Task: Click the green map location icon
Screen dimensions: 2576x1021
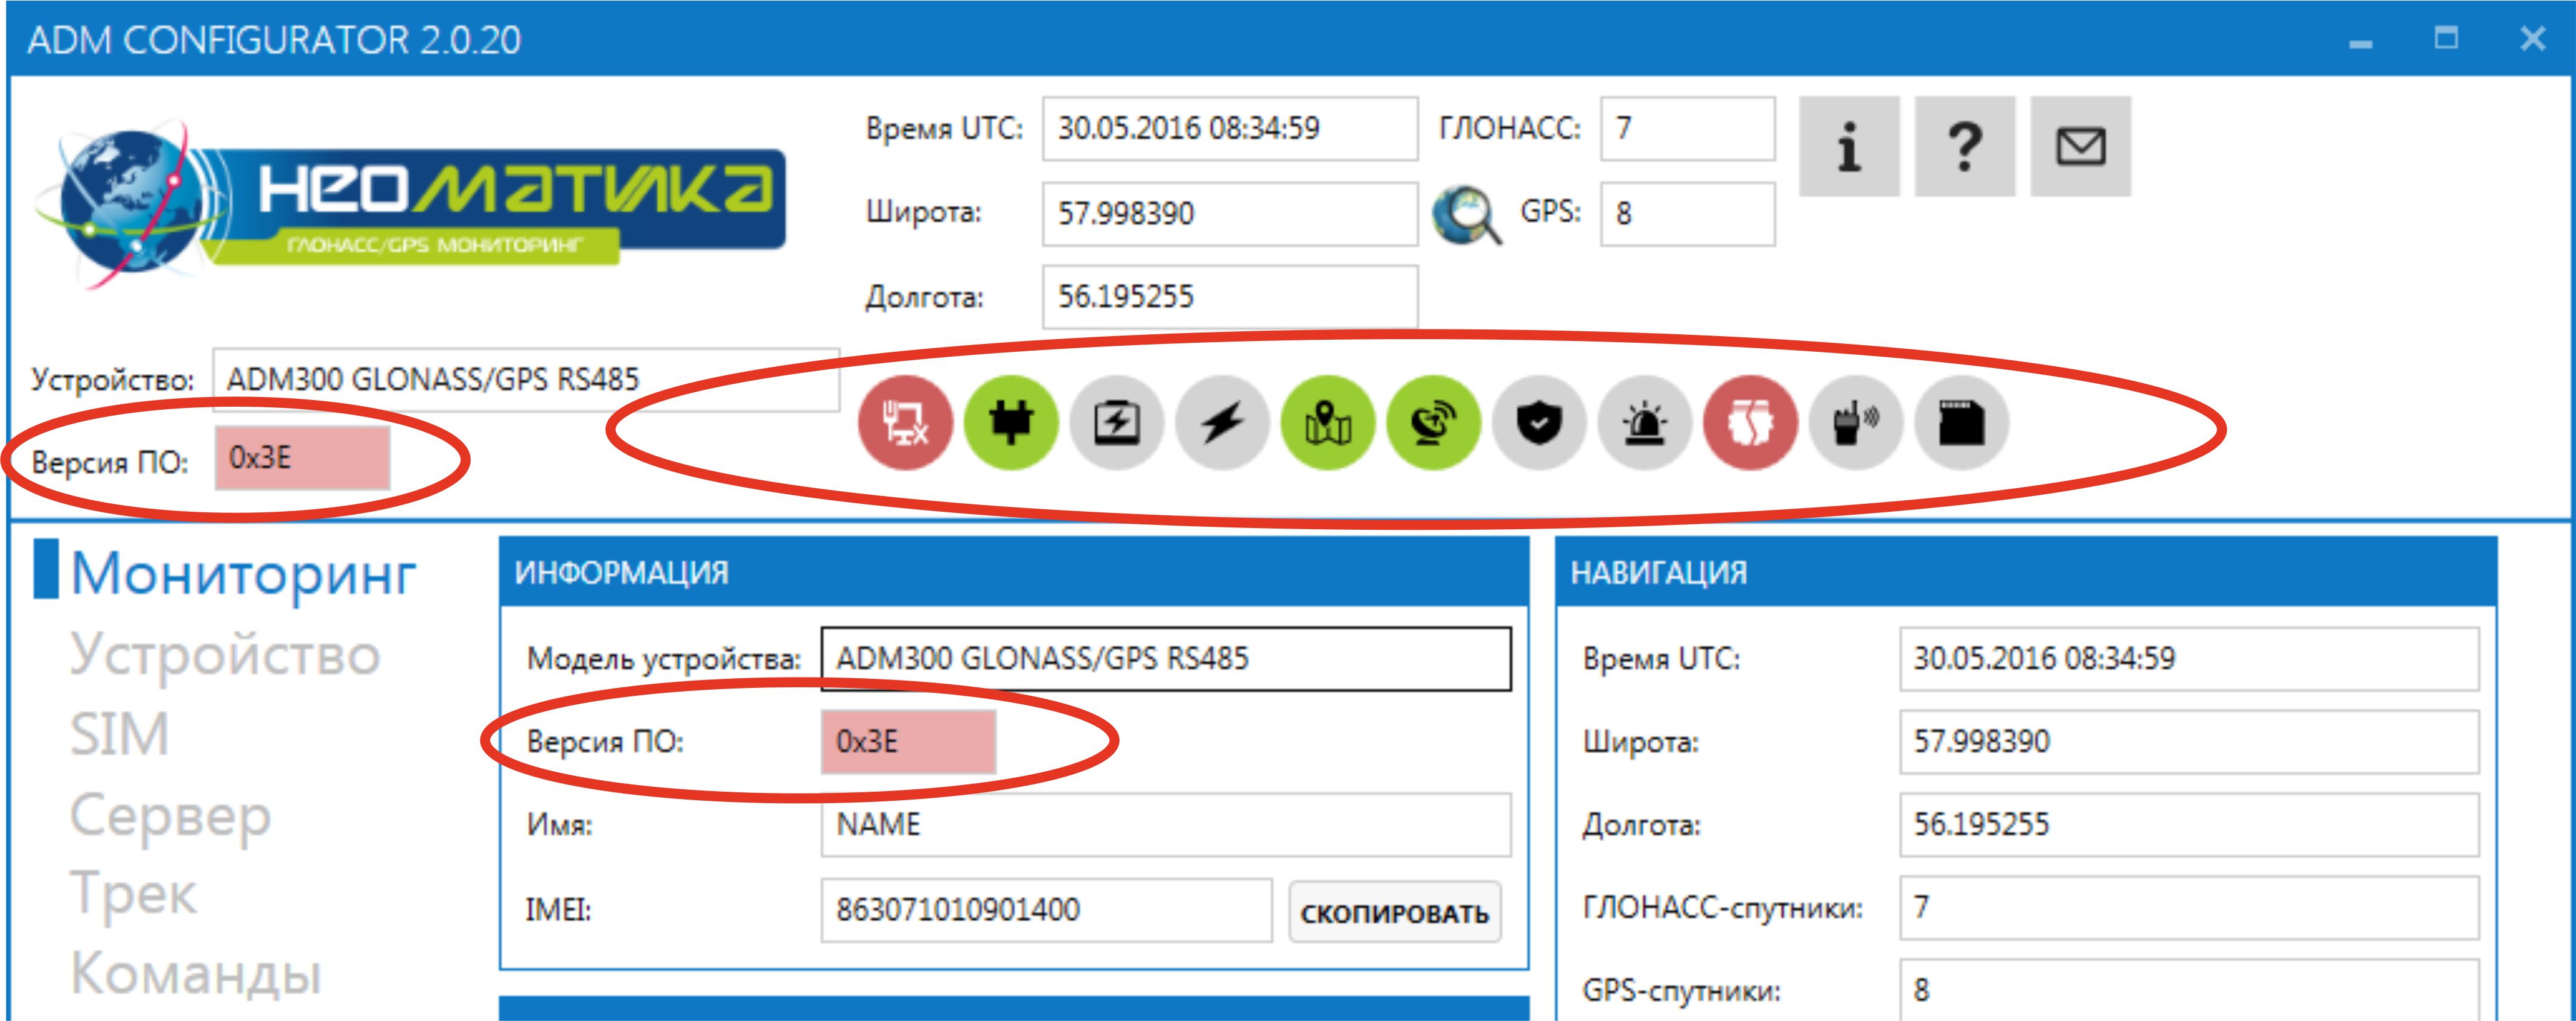Action: (1328, 423)
